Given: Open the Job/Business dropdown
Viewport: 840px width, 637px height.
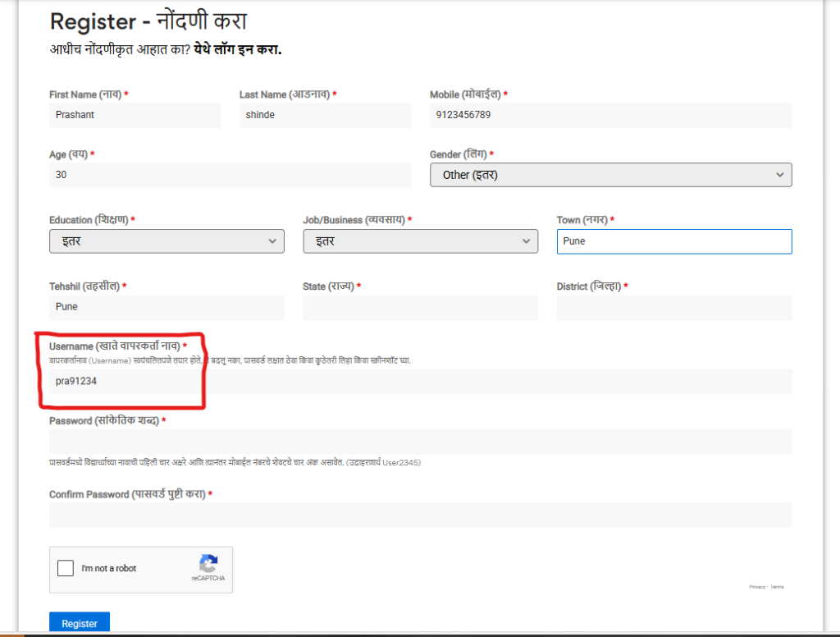Looking at the screenshot, I should (x=420, y=241).
